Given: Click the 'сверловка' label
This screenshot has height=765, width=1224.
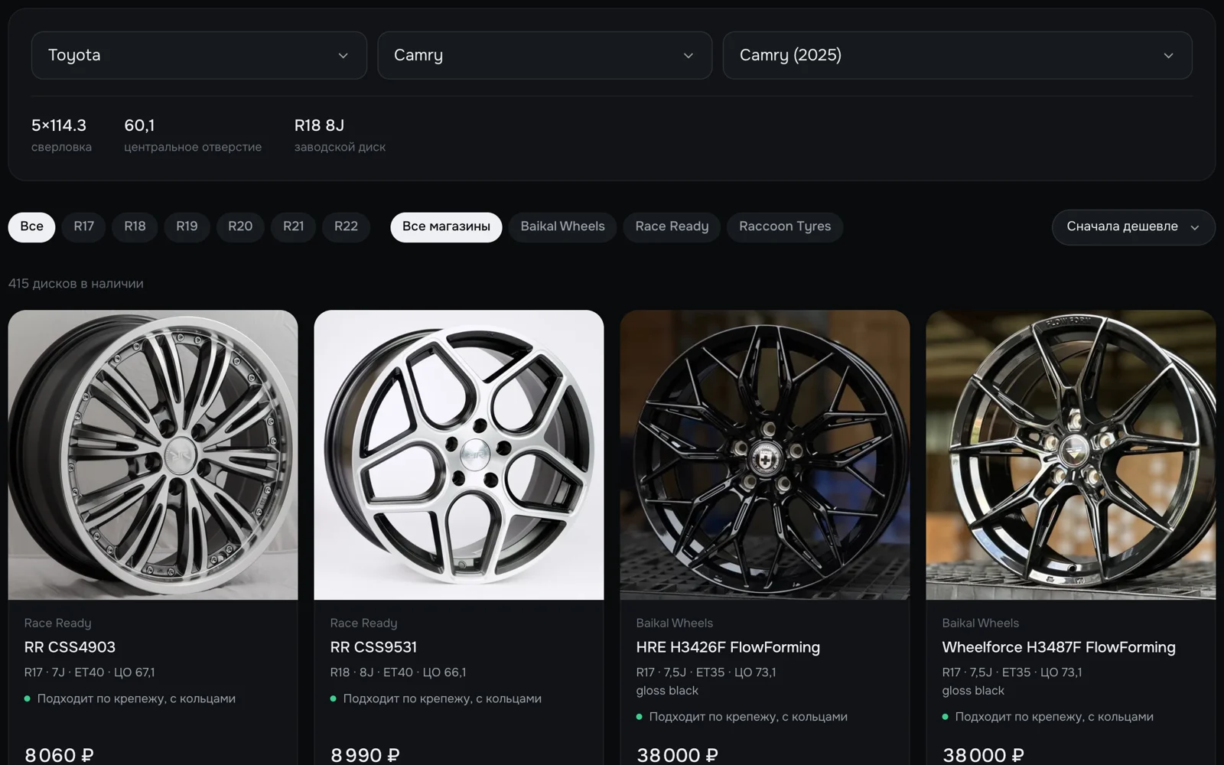Looking at the screenshot, I should 61,147.
